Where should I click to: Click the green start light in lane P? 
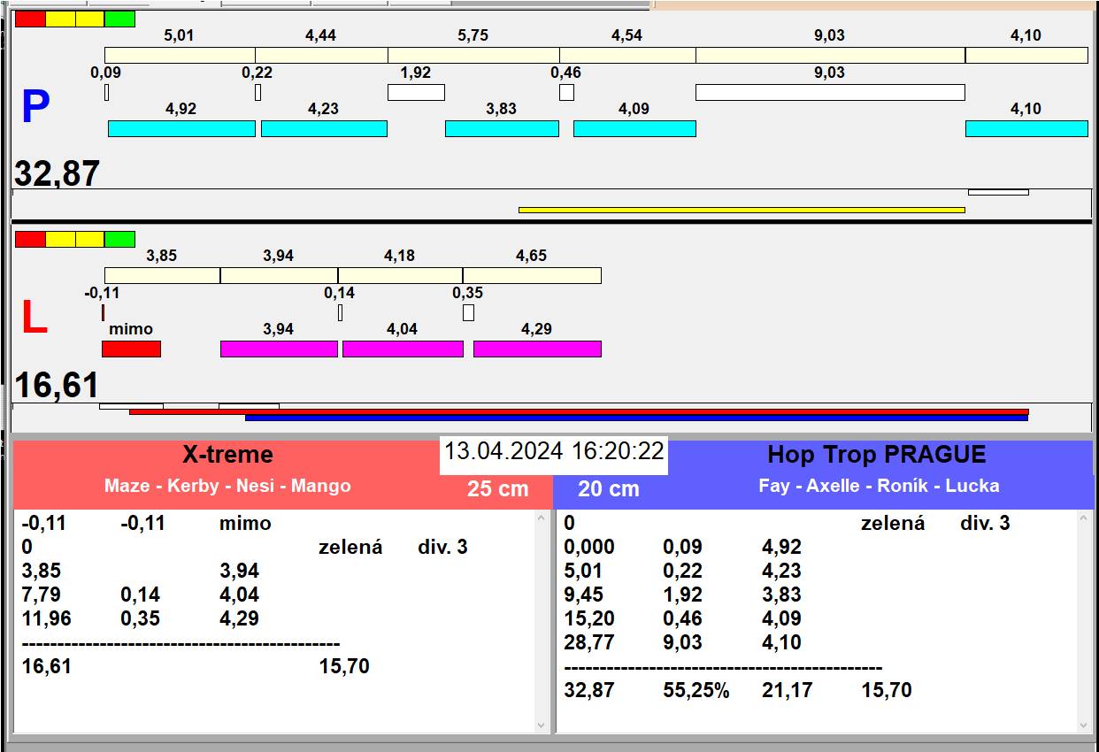(x=119, y=19)
